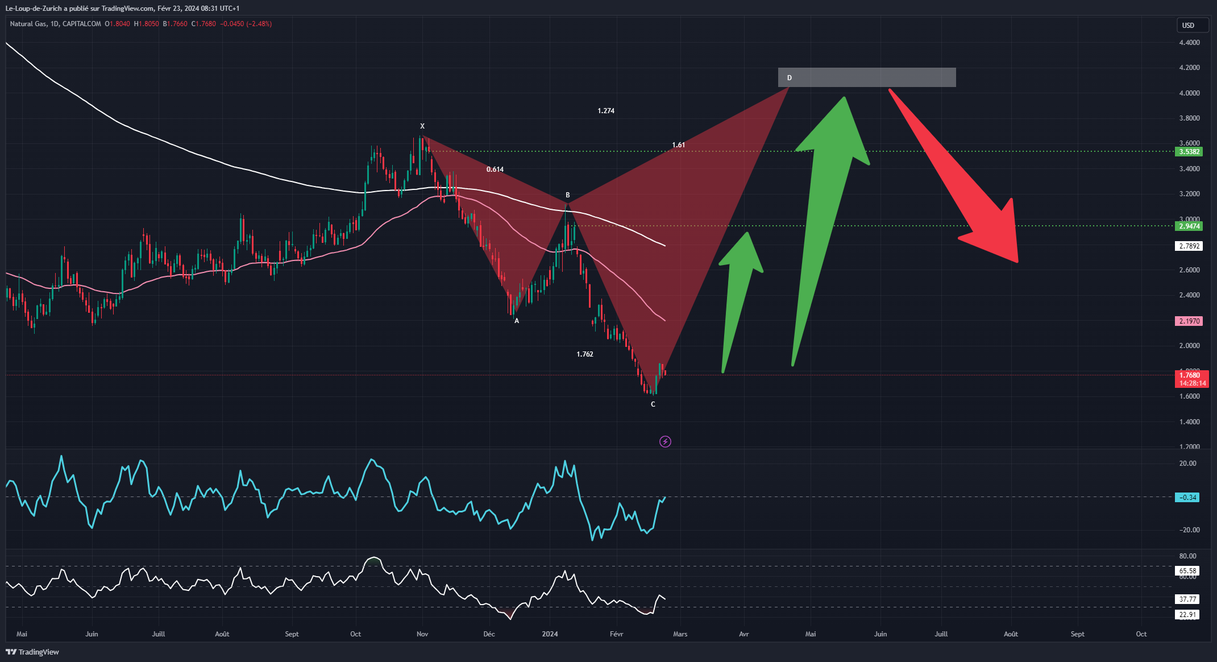Select the green 2.9474 price level label
1217x662 pixels.
[1189, 226]
